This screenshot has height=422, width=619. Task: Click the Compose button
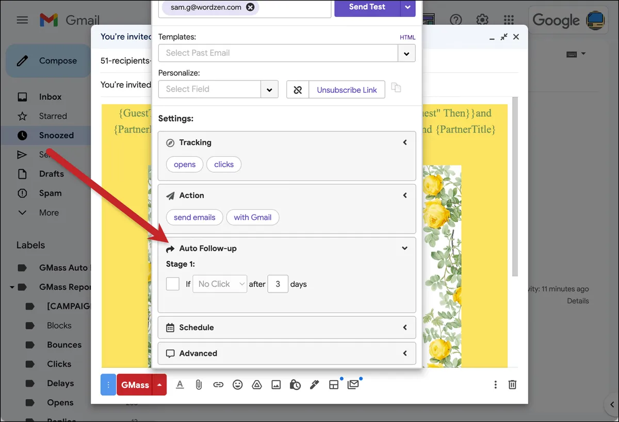[x=49, y=61]
